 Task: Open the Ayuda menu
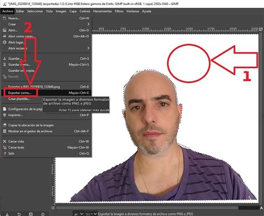146,11
